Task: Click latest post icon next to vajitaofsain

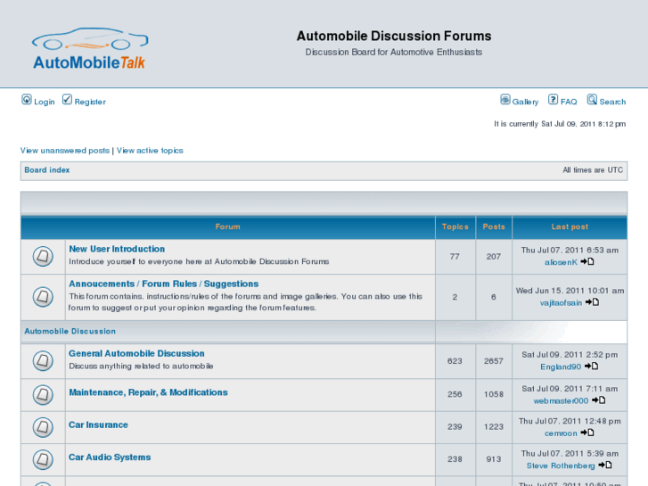Action: point(593,302)
